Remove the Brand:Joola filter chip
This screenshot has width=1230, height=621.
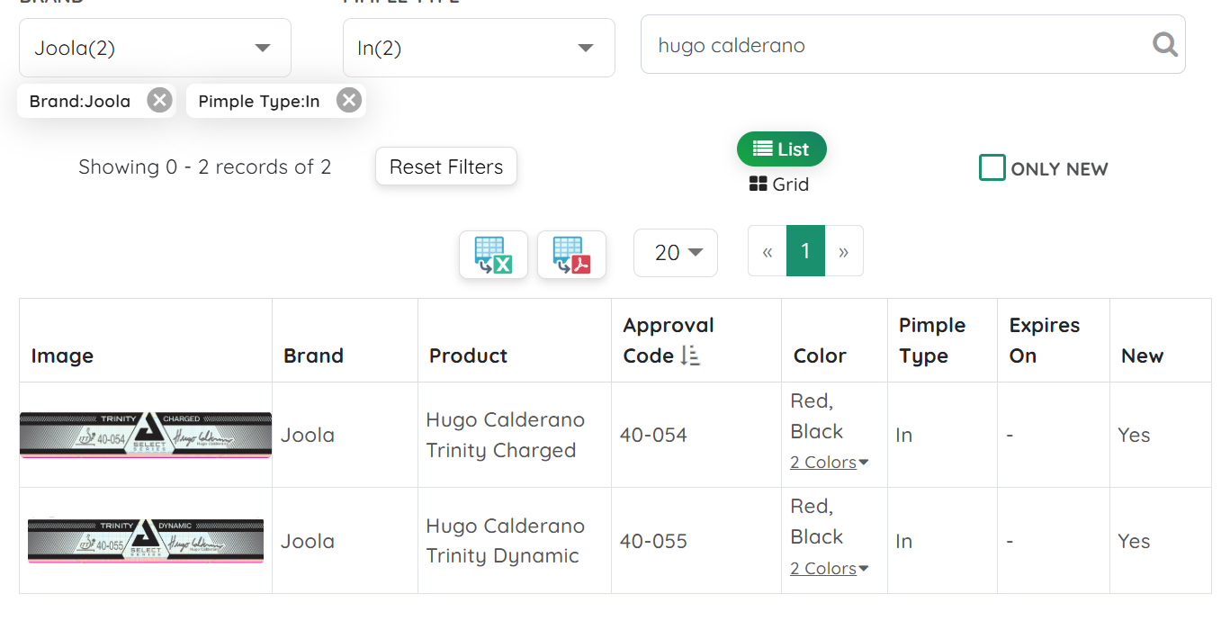159,100
